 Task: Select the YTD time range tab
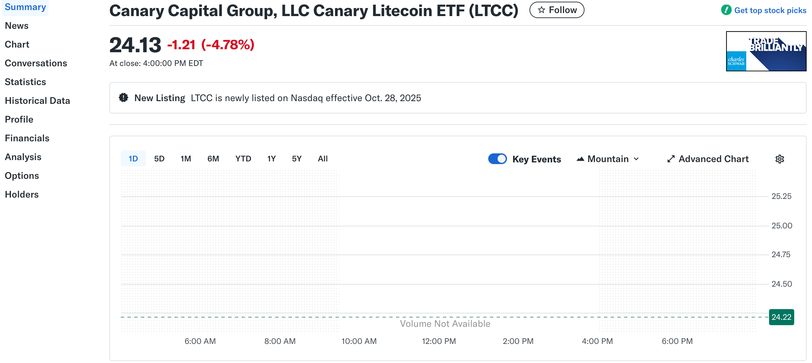(243, 158)
